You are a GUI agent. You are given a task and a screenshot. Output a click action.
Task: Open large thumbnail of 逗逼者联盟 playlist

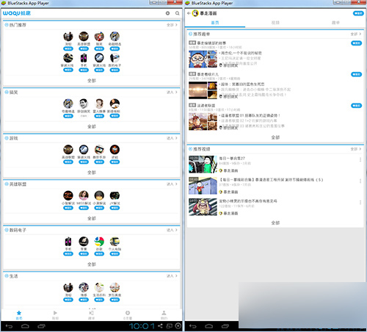(x=197, y=122)
